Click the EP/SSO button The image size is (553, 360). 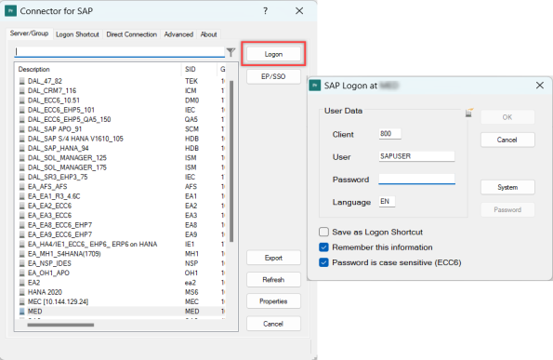pos(273,76)
